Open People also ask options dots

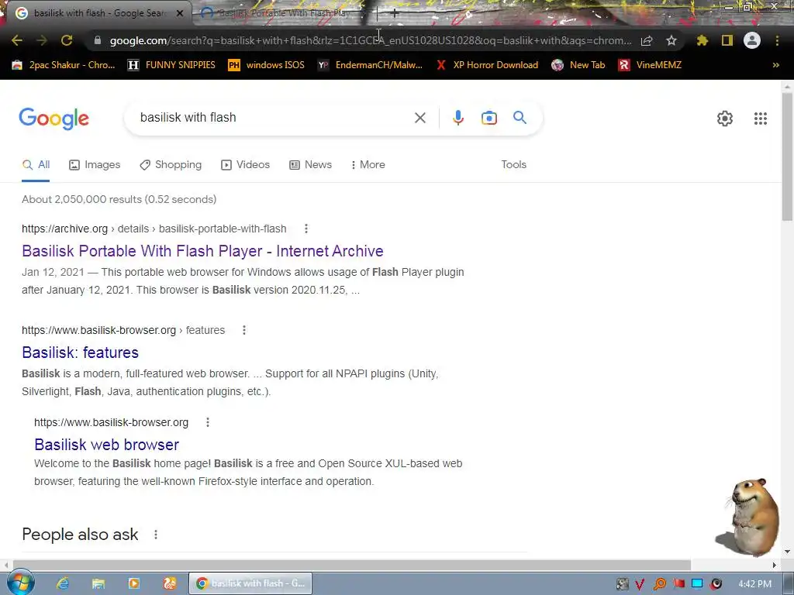[156, 535]
